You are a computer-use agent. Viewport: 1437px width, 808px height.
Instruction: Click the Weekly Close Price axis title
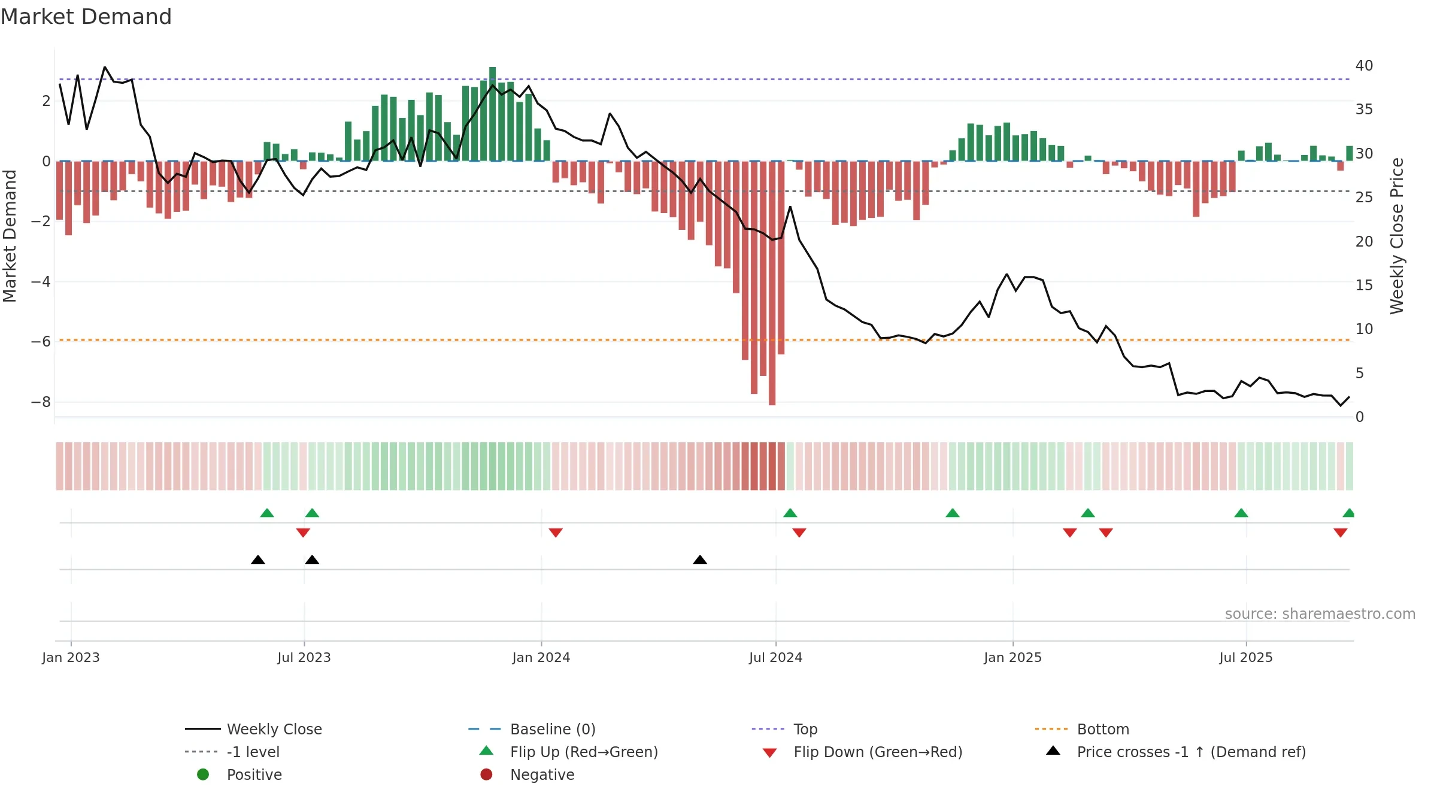click(x=1397, y=236)
